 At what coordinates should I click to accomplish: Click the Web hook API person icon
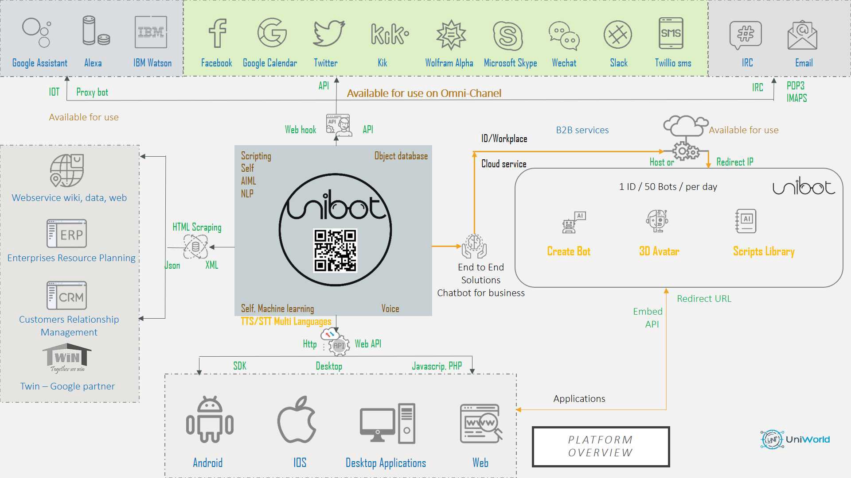pos(339,125)
